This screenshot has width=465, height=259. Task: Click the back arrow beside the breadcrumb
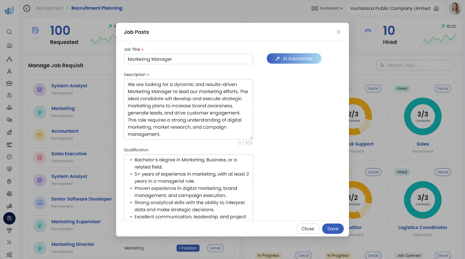(27, 8)
